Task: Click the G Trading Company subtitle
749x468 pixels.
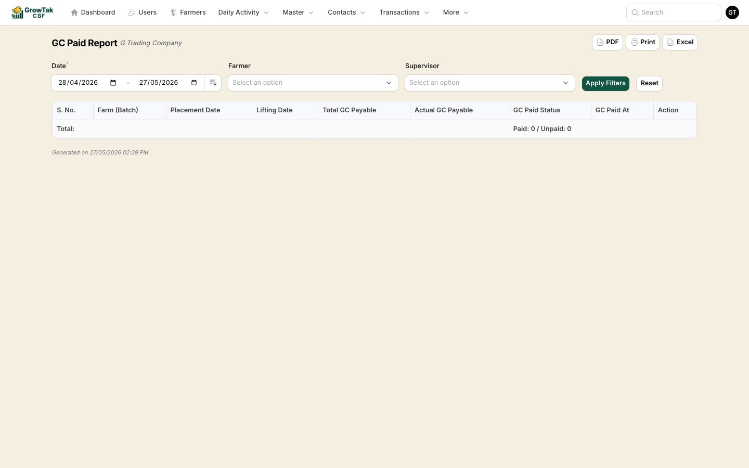Action: (151, 43)
